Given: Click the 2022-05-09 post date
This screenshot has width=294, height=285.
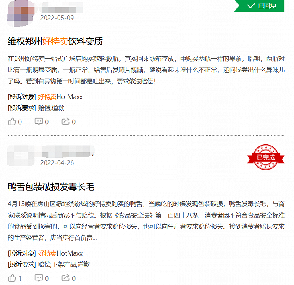Looking at the screenshot, I should pyautogui.click(x=57, y=18).
